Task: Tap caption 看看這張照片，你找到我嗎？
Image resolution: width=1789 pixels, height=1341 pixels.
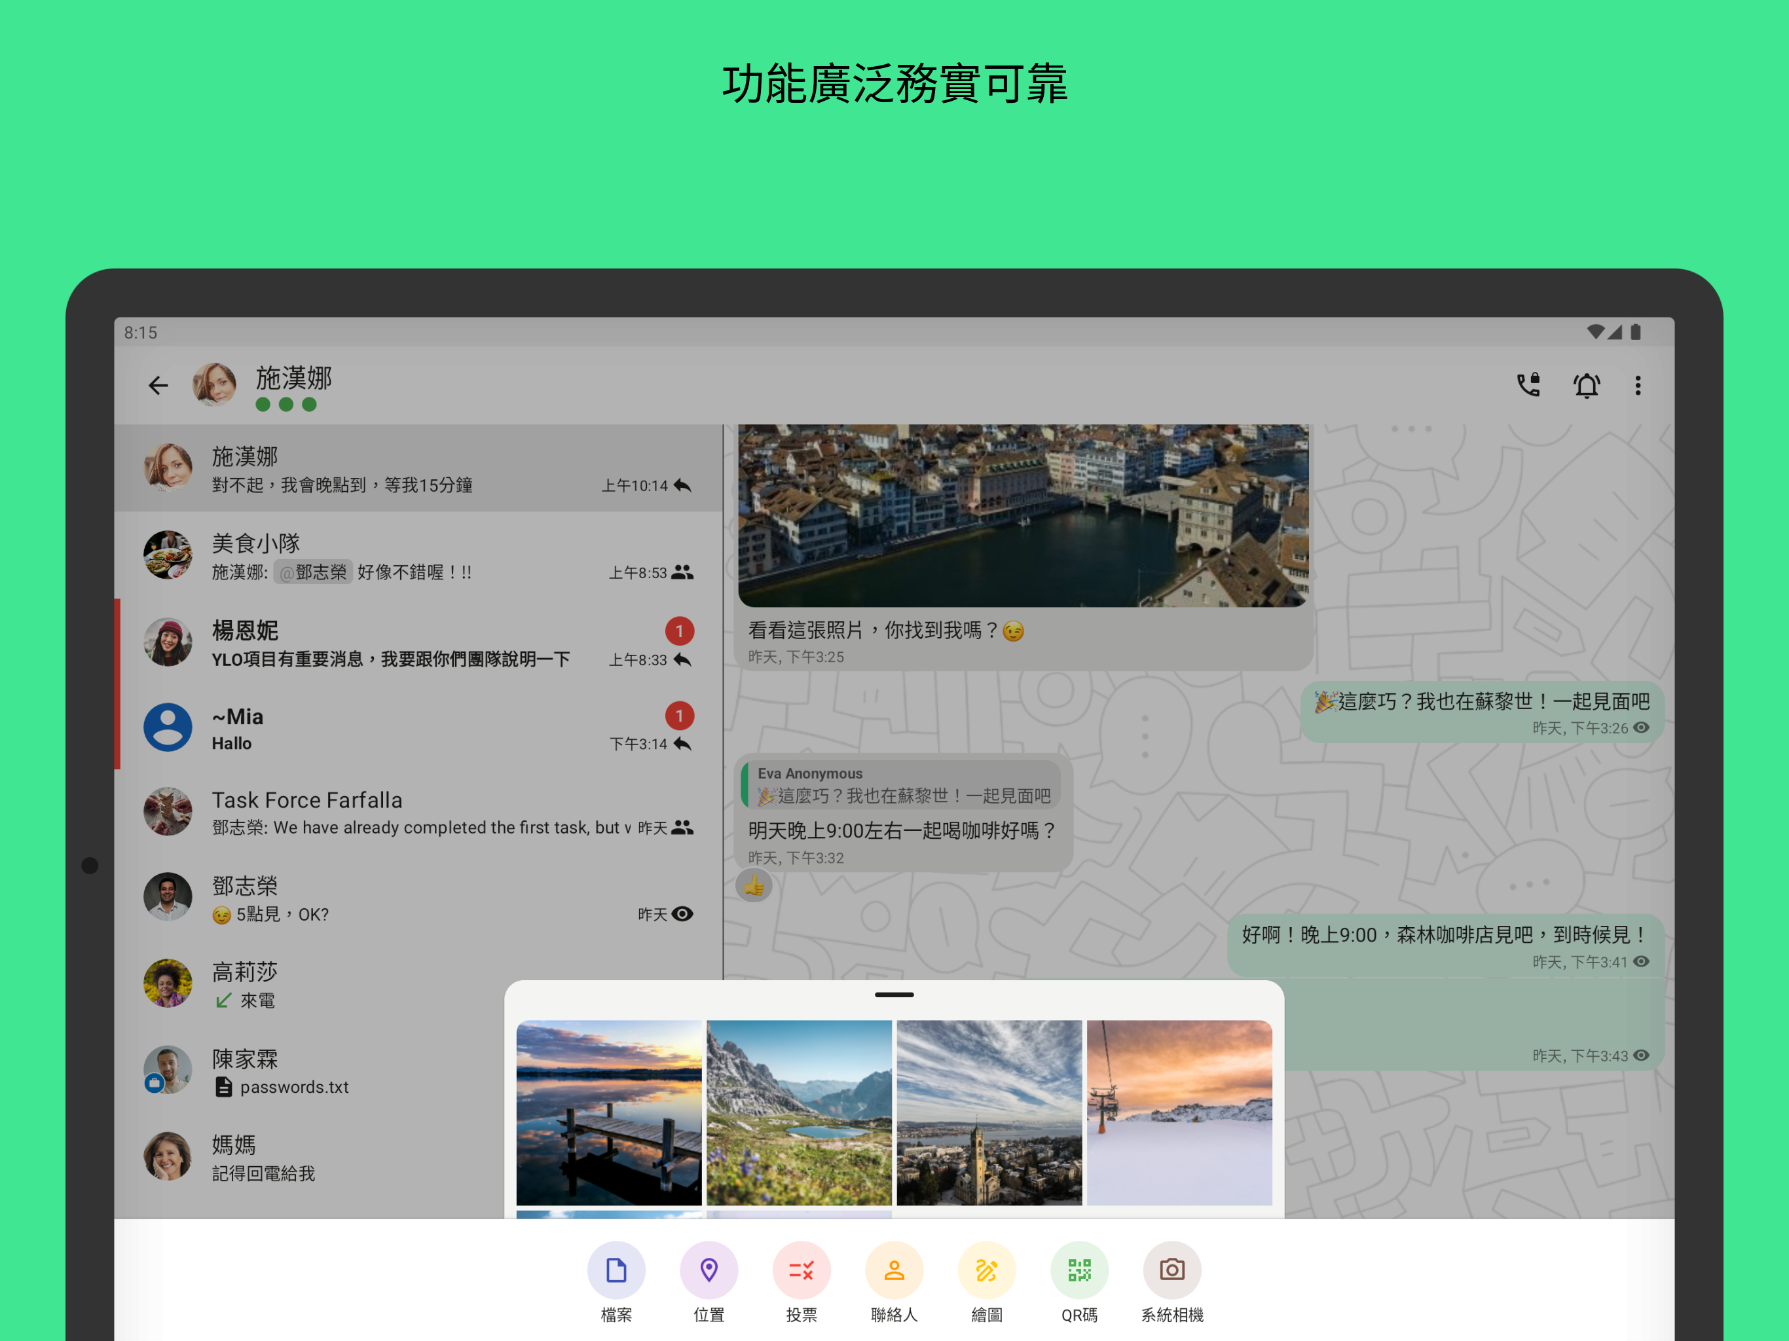Action: click(x=885, y=631)
